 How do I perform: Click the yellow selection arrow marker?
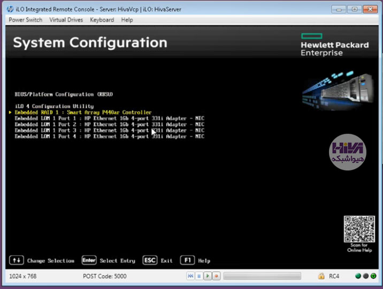(x=10, y=112)
